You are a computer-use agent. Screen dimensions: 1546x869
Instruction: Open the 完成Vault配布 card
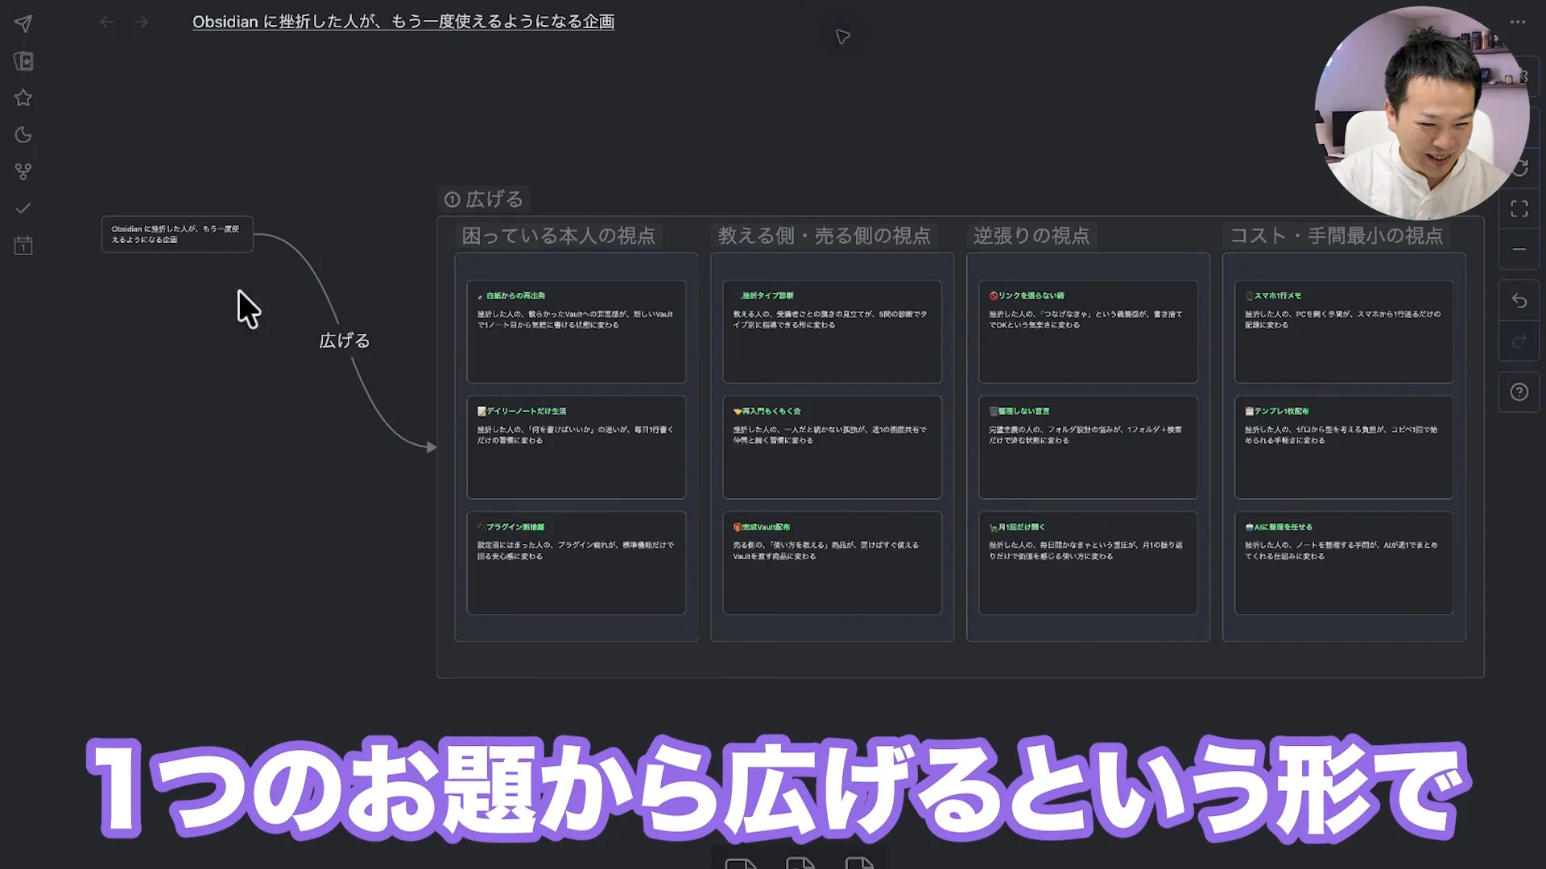click(x=833, y=563)
